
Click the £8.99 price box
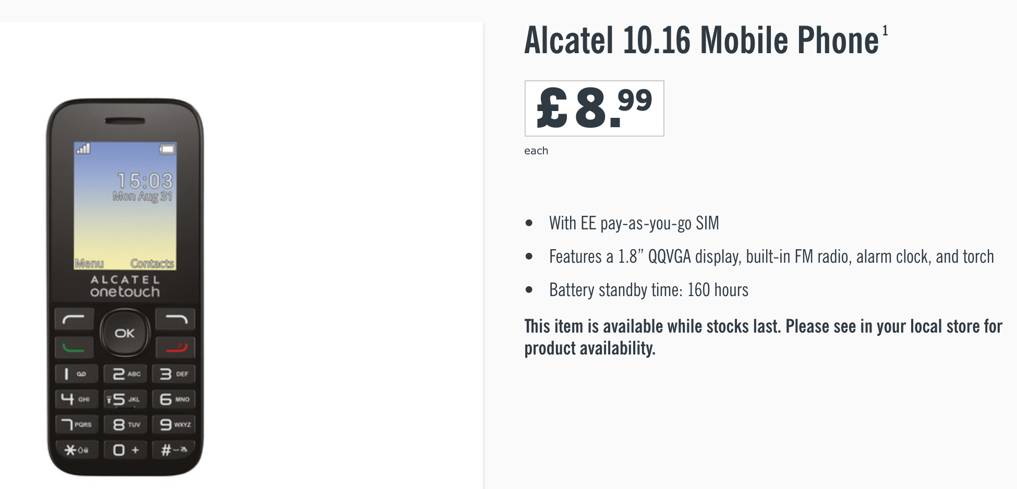[x=595, y=108]
